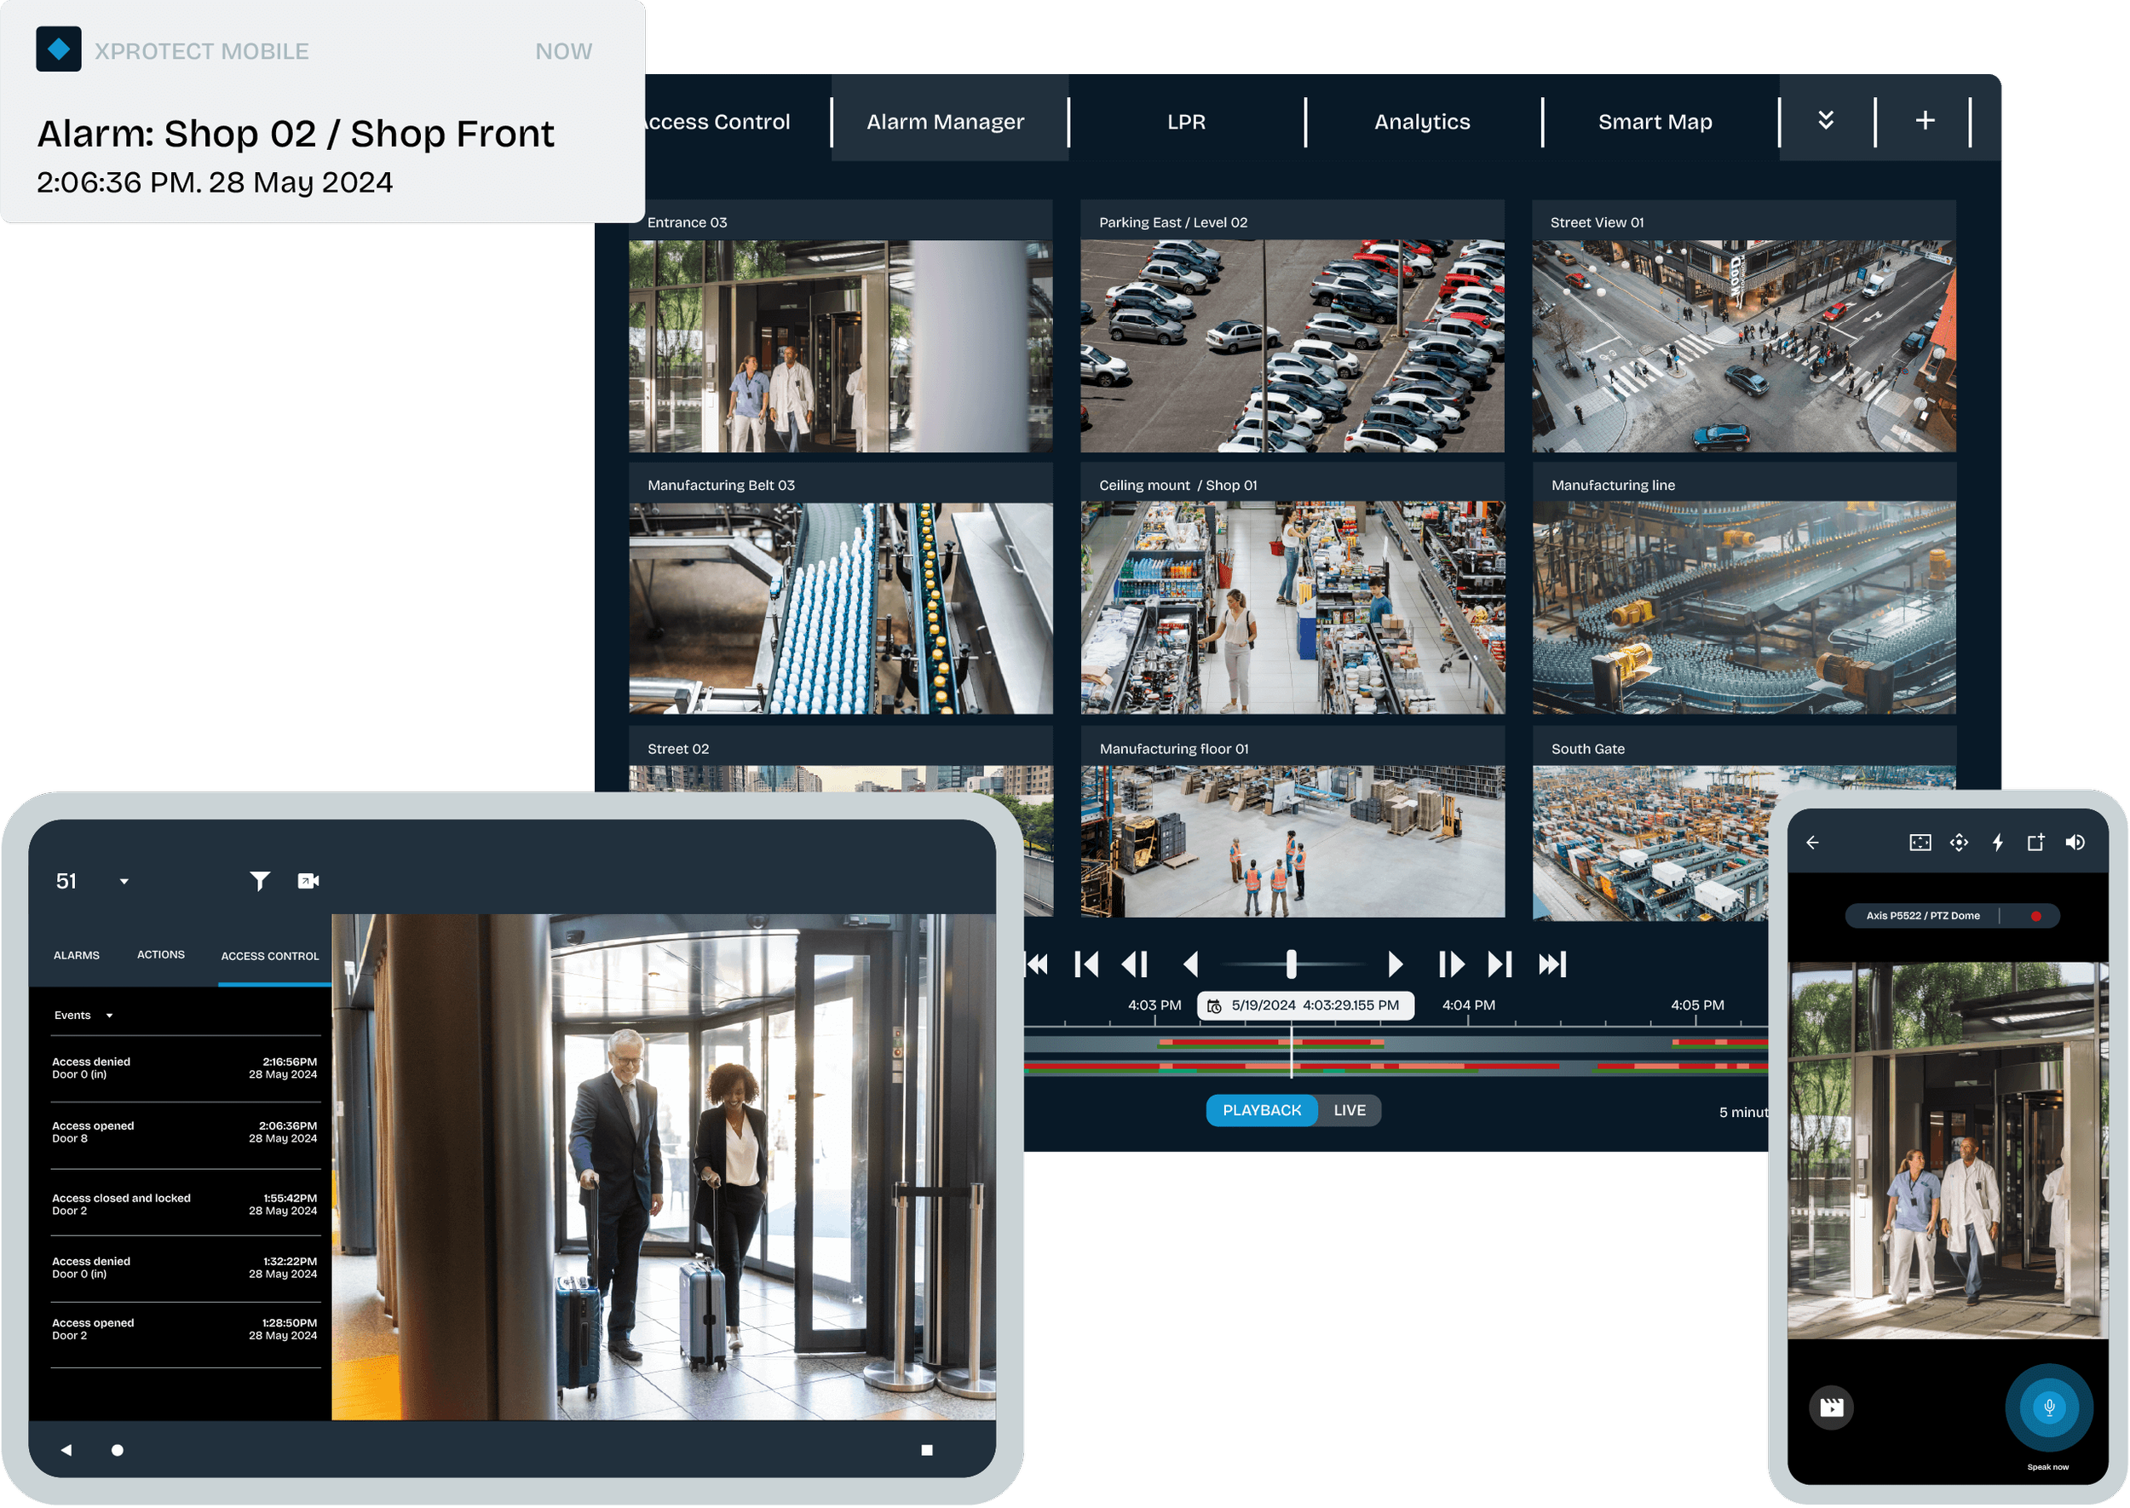Trigger the output via the lightning icon
The image size is (2130, 1508).
(1998, 843)
